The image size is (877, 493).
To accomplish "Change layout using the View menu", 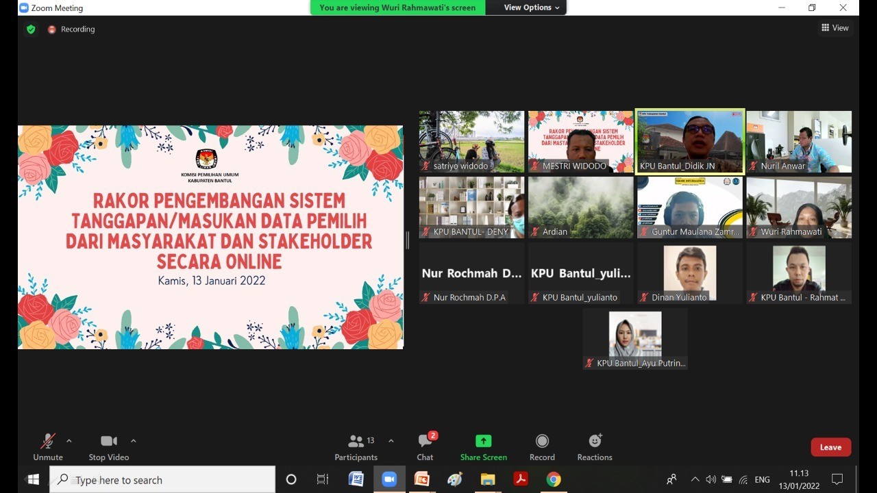I will tap(835, 28).
